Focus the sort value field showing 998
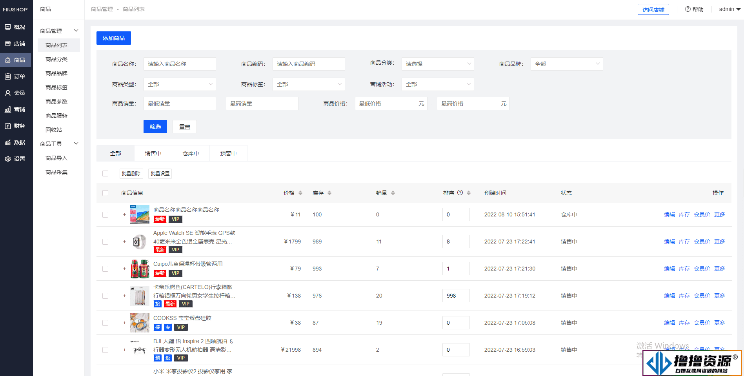Viewport: 744px width, 376px height. tap(456, 296)
